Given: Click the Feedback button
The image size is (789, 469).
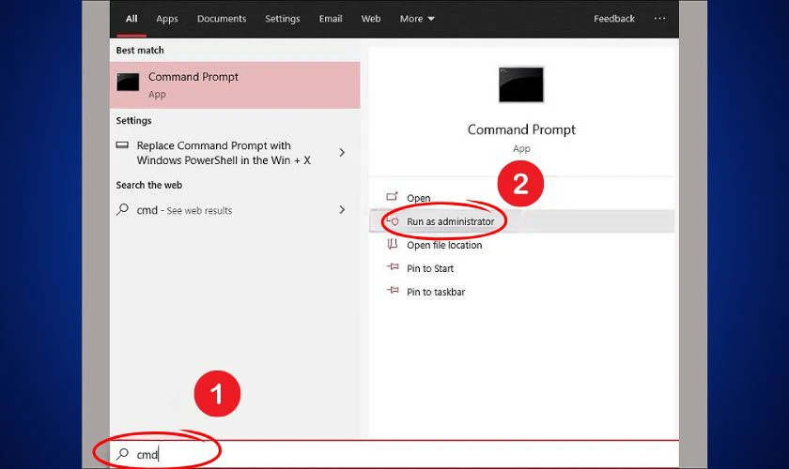Looking at the screenshot, I should tap(614, 19).
